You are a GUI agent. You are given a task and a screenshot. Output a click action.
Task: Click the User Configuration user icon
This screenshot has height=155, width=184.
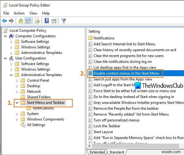[x=11, y=58]
